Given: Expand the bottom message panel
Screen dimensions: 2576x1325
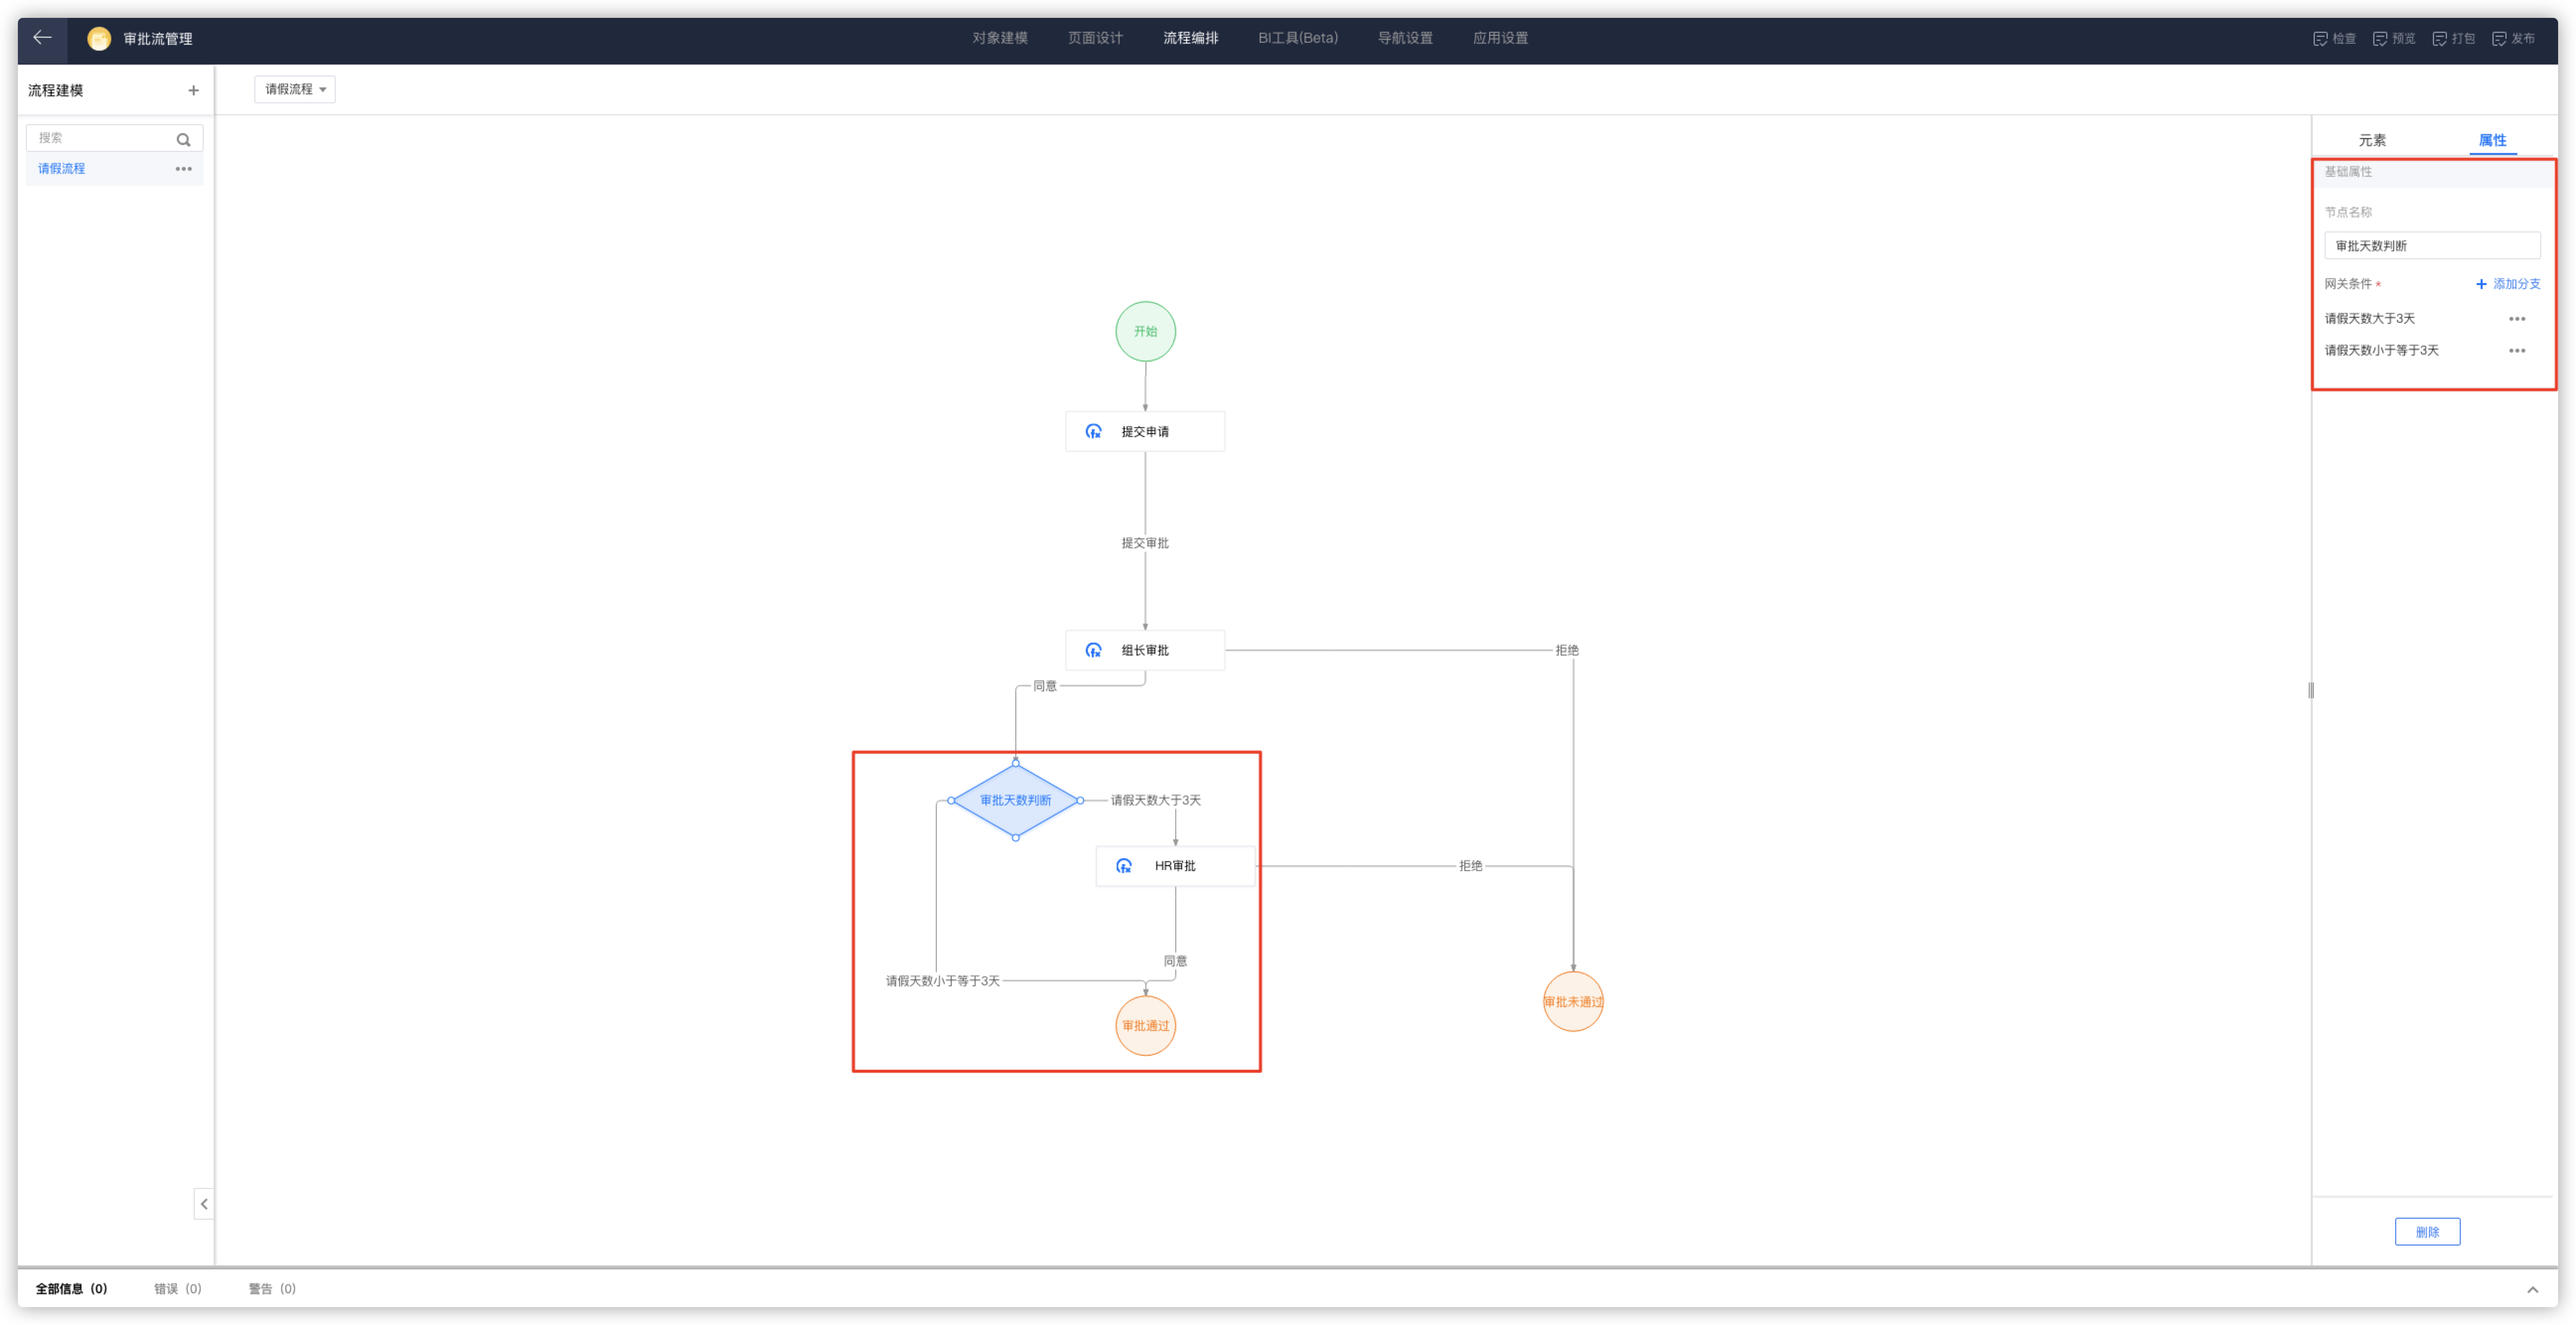Looking at the screenshot, I should [2533, 1289].
